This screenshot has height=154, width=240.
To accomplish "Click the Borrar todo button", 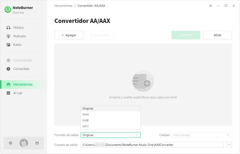I will (100, 35).
